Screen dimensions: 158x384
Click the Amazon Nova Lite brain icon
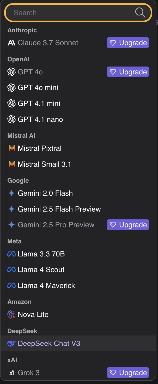(11, 315)
